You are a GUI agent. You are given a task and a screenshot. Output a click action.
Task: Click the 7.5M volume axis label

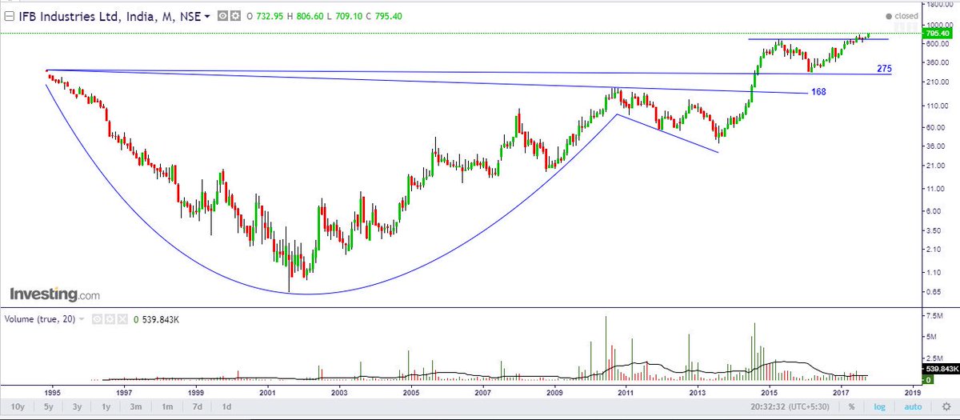point(934,316)
